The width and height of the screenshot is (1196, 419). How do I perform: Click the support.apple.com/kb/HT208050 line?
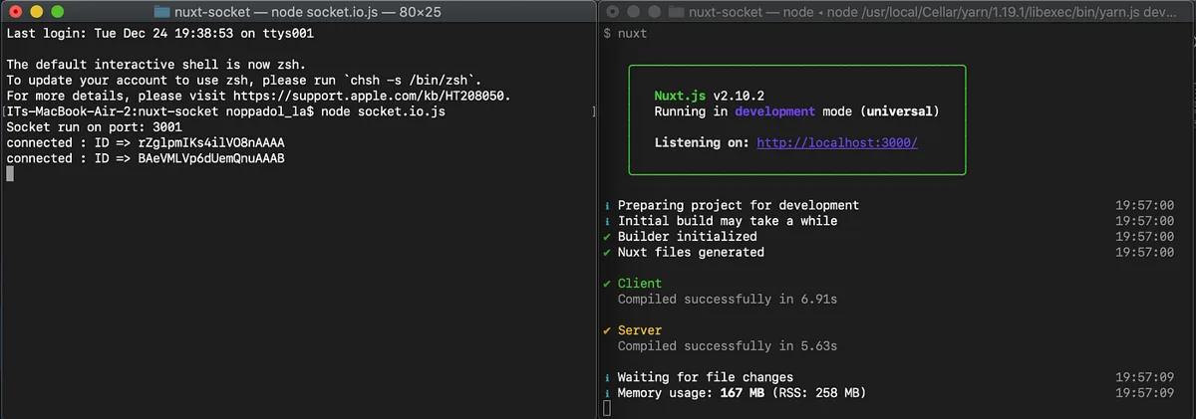(258, 96)
